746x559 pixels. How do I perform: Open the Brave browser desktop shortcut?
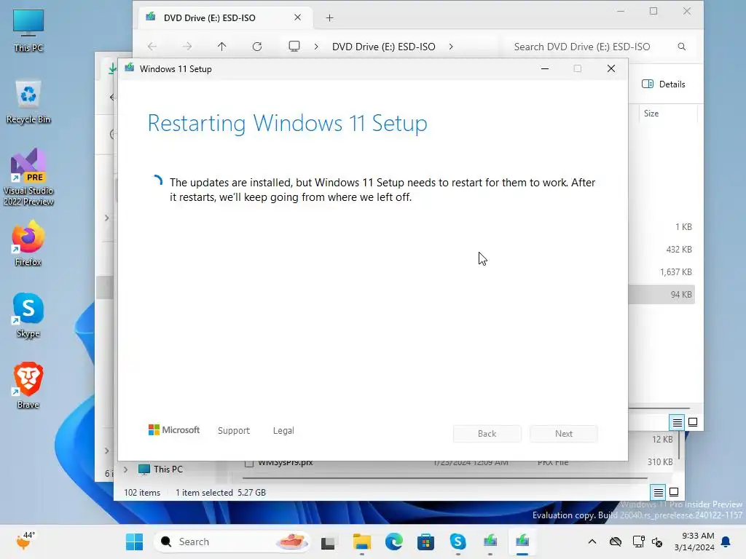(x=28, y=386)
